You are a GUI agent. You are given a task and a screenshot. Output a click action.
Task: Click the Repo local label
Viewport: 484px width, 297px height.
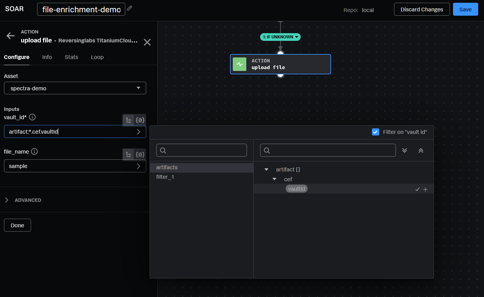(x=358, y=10)
